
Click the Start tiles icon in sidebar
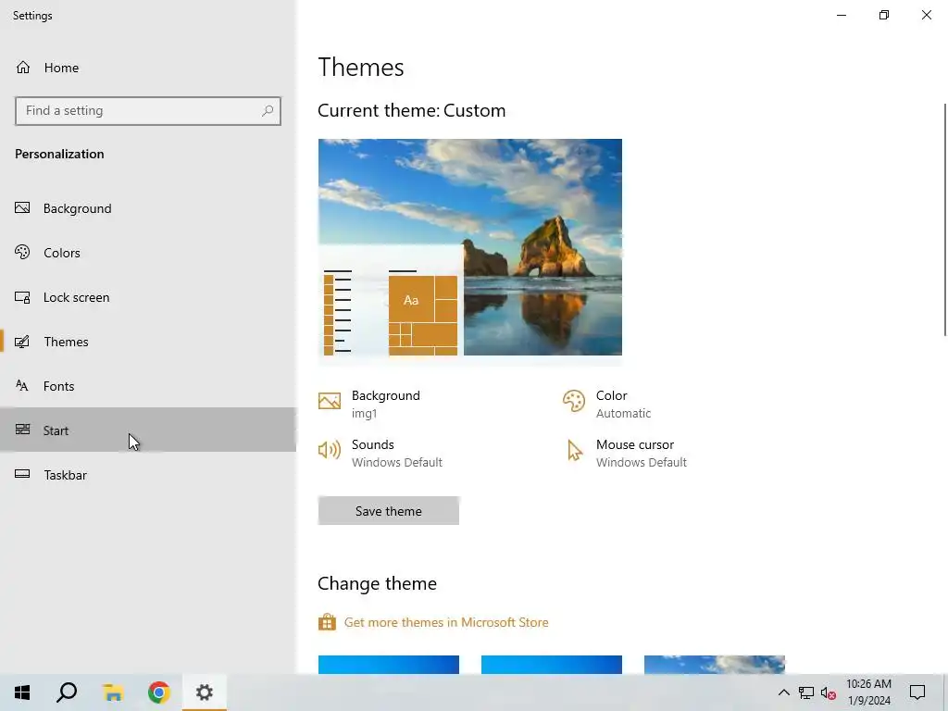pos(22,430)
